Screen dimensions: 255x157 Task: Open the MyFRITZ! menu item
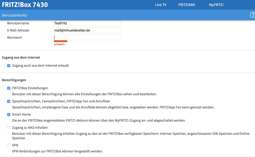(216, 5)
